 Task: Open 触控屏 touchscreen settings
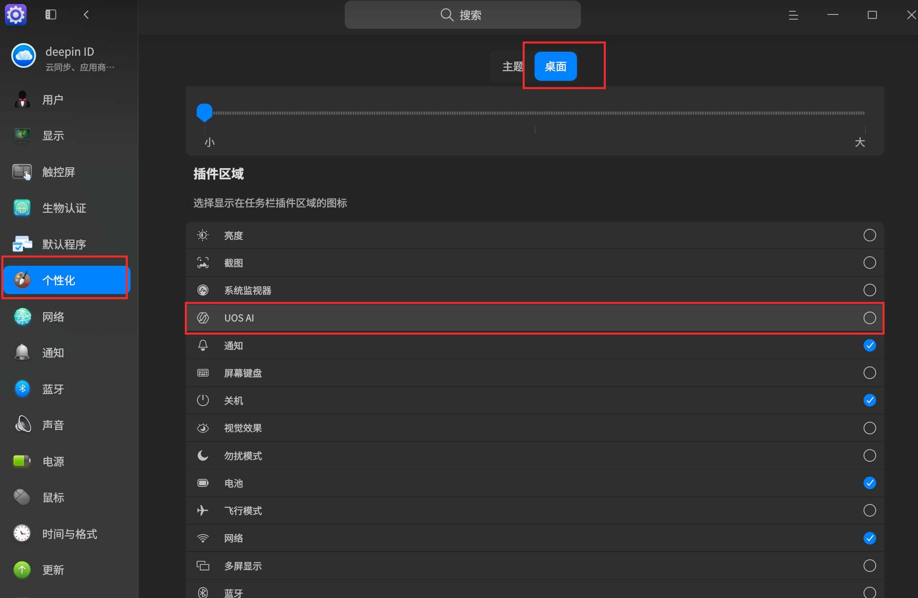tap(66, 172)
